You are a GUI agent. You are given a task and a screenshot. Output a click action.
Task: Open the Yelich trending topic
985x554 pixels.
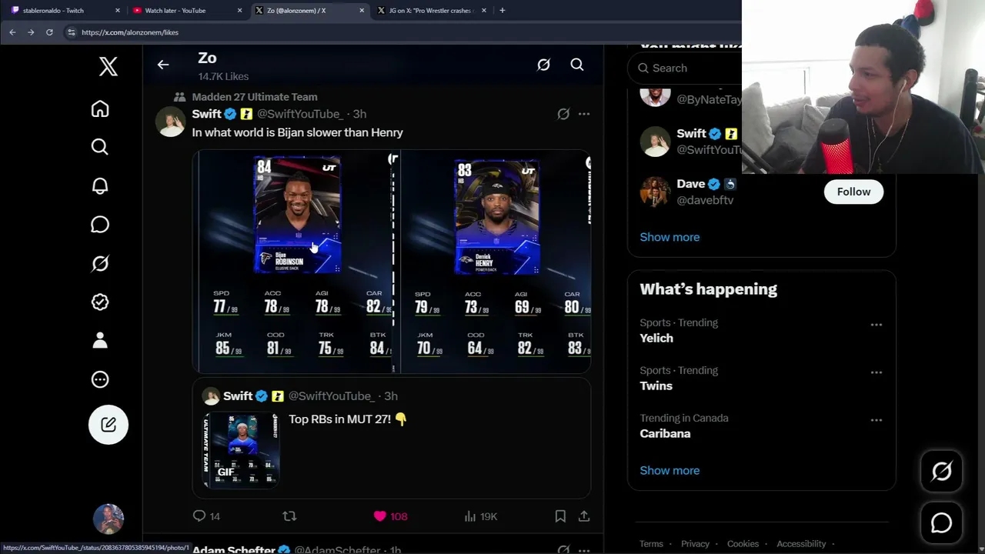(656, 338)
